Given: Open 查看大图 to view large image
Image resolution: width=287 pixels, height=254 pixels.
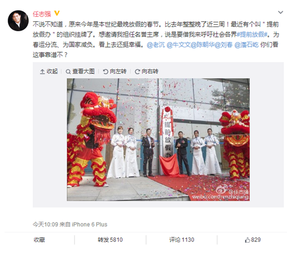Looking at the screenshot, I should (x=80, y=71).
